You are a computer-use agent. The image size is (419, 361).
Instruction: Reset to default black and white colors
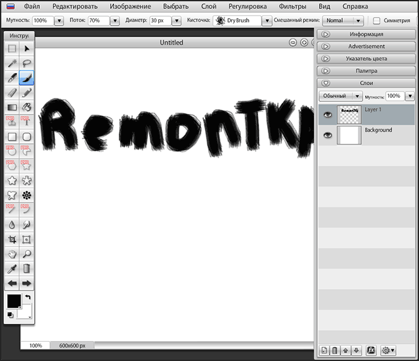click(10, 315)
